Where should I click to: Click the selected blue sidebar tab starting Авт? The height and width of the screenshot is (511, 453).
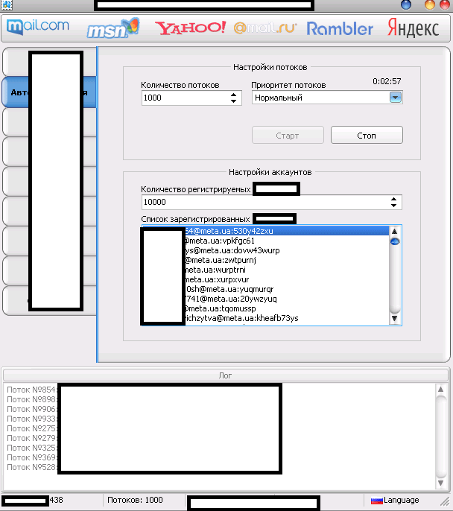(49, 92)
